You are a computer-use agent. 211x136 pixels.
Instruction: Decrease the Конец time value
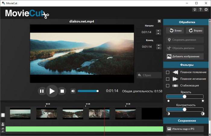(158, 48)
